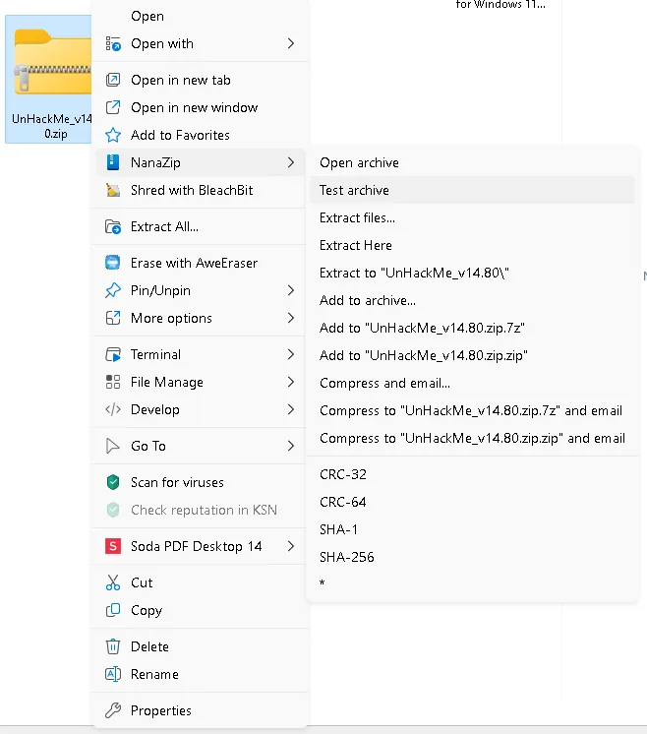
Task: Click the Erase with AweEraser icon
Action: click(x=113, y=263)
